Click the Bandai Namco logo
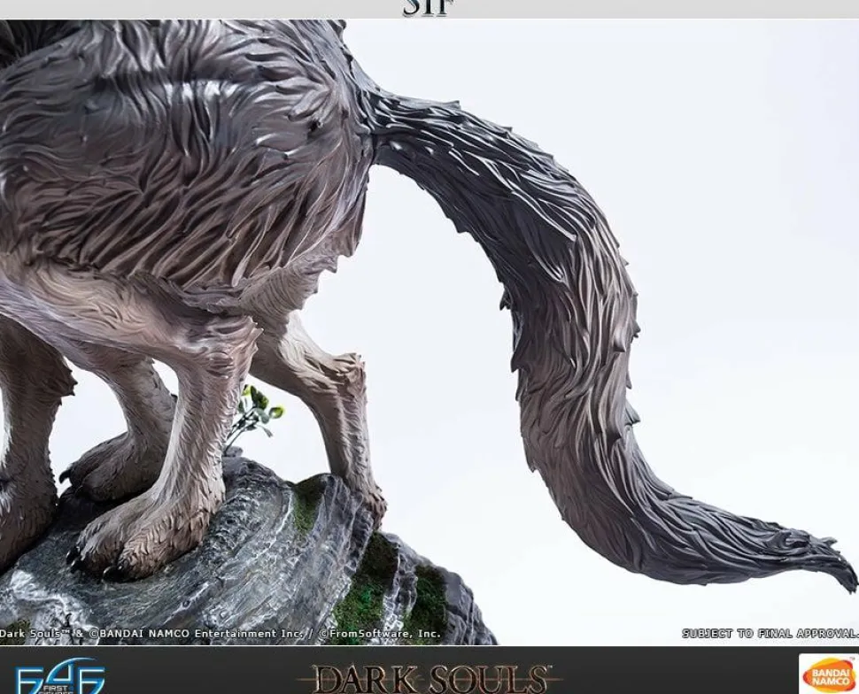The width and height of the screenshot is (859, 694). [828, 675]
